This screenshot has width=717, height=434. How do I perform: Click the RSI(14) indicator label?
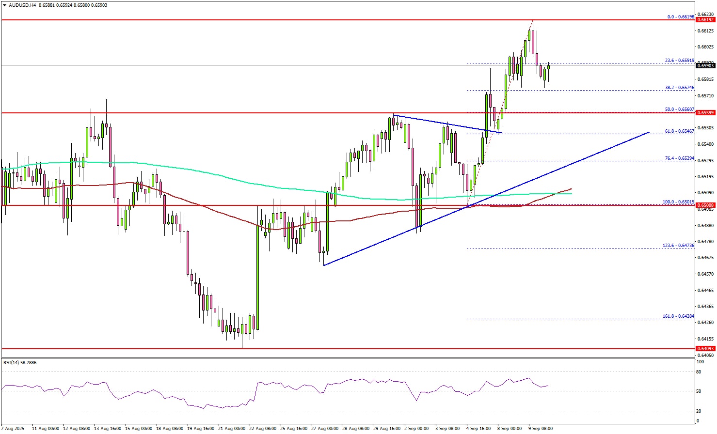pos(20,362)
